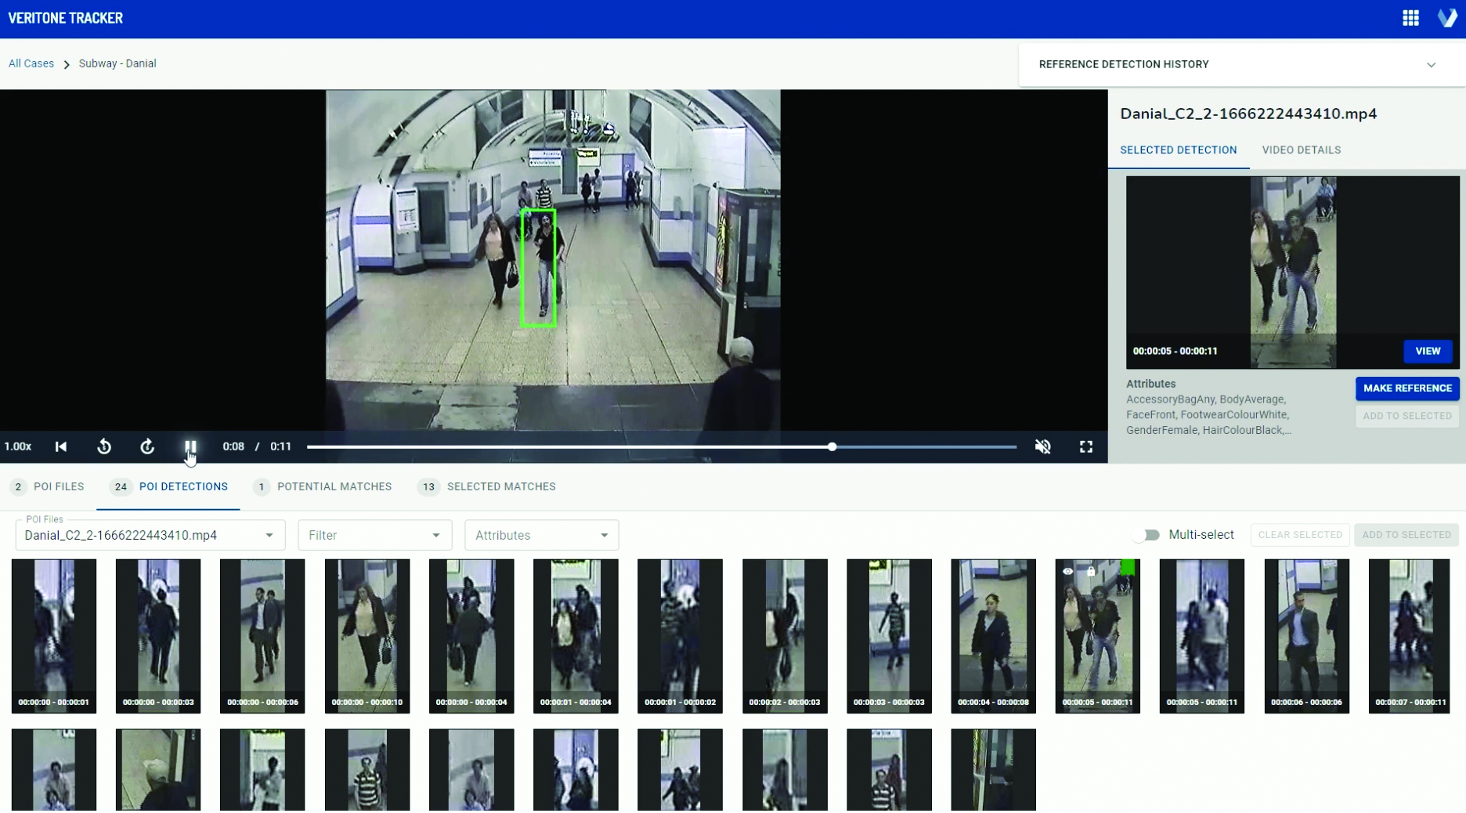Image resolution: width=1466 pixels, height=813 pixels.
Task: Unmute the video audio
Action: point(1042,446)
